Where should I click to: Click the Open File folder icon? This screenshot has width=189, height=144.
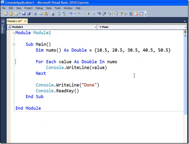pos(11,14)
